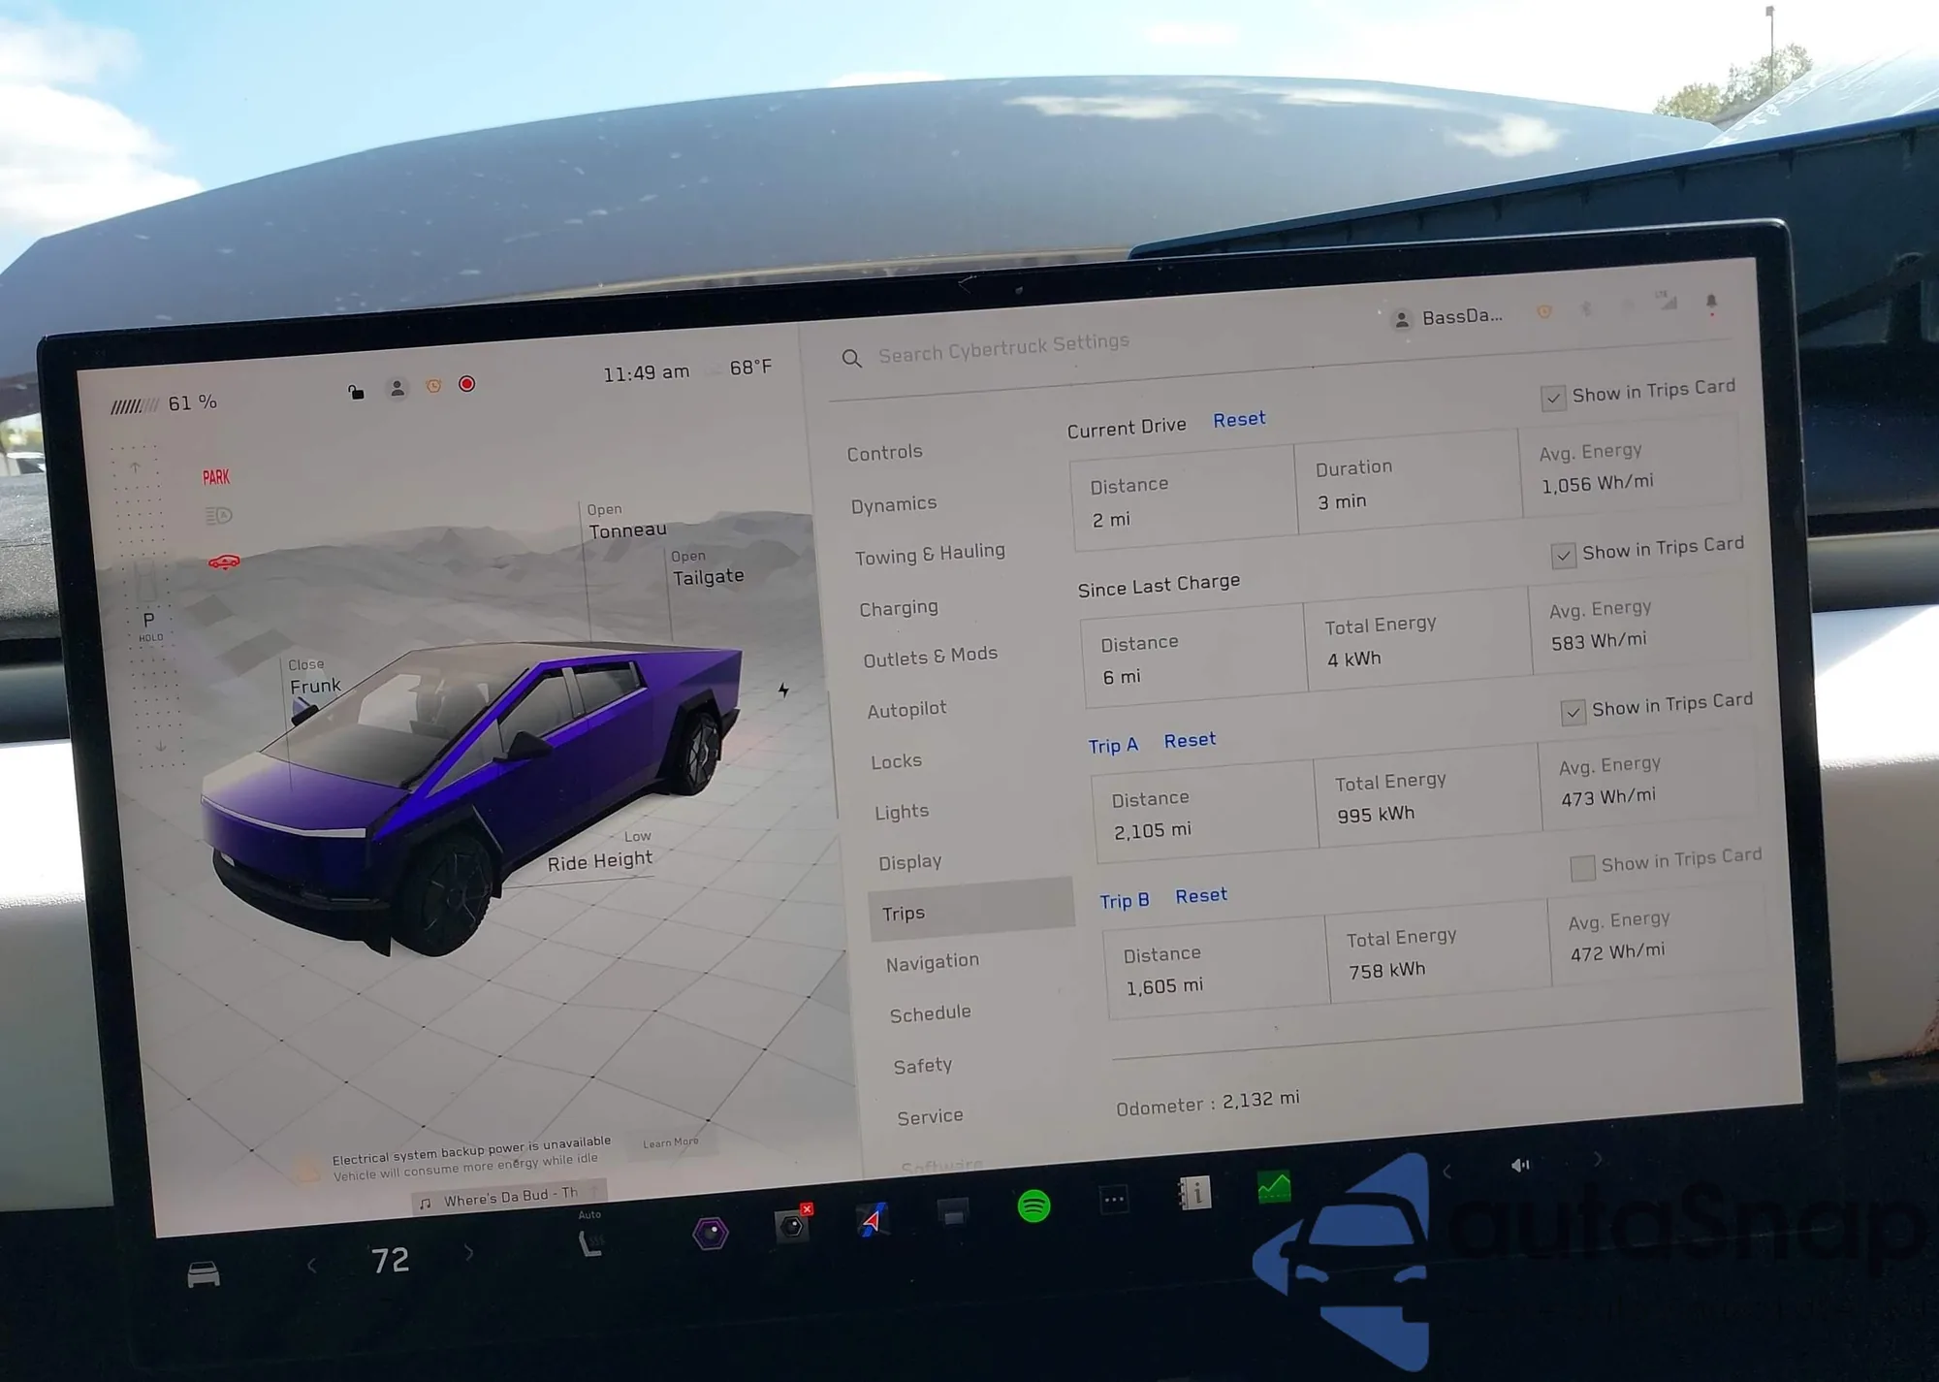The height and width of the screenshot is (1382, 1939).
Task: Open the Tailgate control
Action: [708, 568]
